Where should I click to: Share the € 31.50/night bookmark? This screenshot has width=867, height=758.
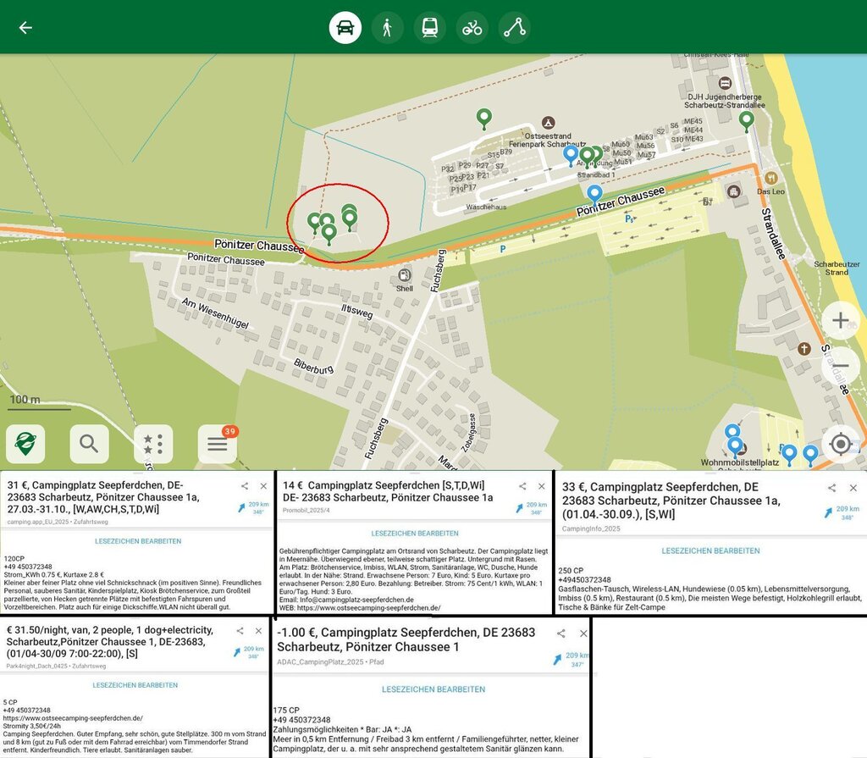(x=240, y=631)
